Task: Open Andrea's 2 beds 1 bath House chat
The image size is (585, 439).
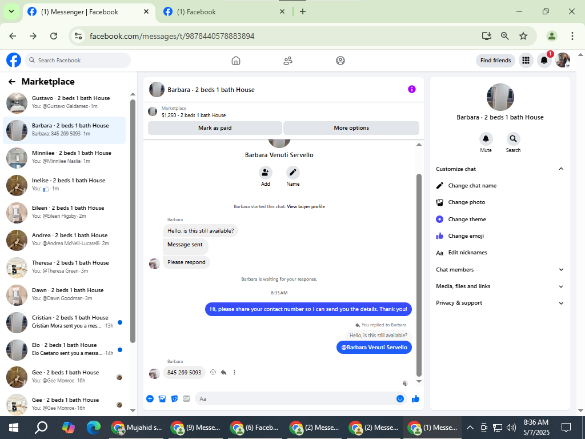Action: tap(64, 240)
